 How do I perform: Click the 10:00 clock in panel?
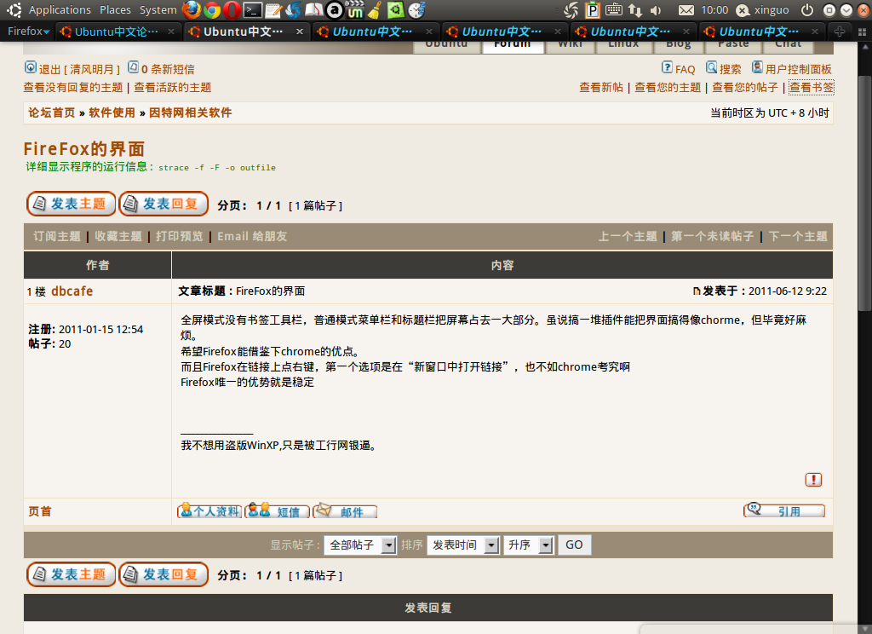point(714,10)
